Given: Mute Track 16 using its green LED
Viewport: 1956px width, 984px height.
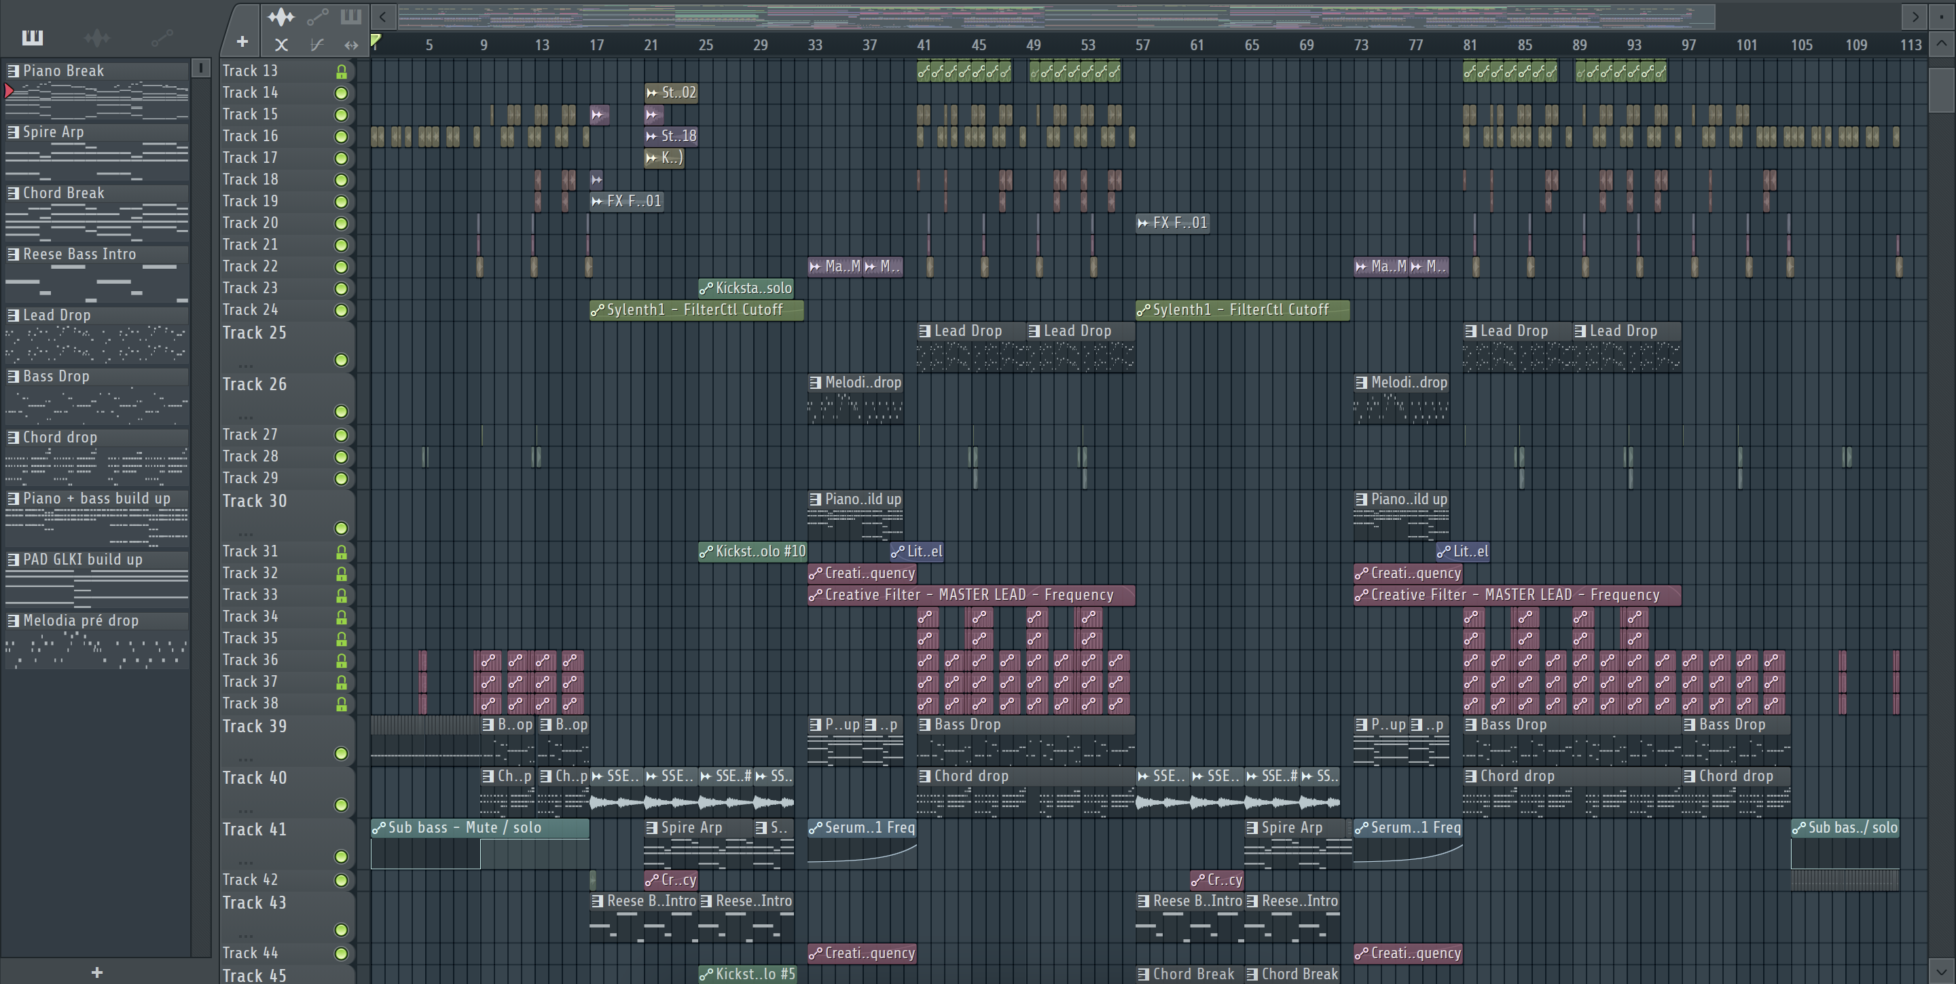Looking at the screenshot, I should pyautogui.click(x=342, y=136).
